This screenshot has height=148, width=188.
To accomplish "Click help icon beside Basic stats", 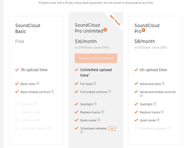I will (38, 83).
